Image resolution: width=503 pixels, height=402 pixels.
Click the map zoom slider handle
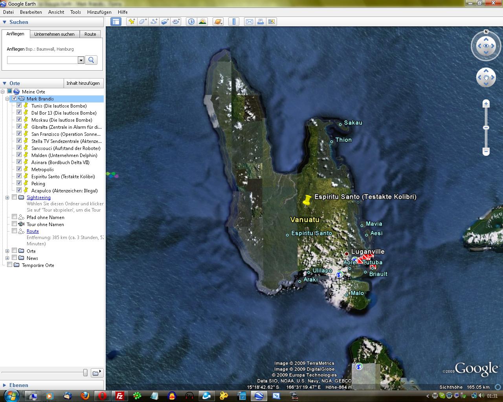[x=486, y=128]
